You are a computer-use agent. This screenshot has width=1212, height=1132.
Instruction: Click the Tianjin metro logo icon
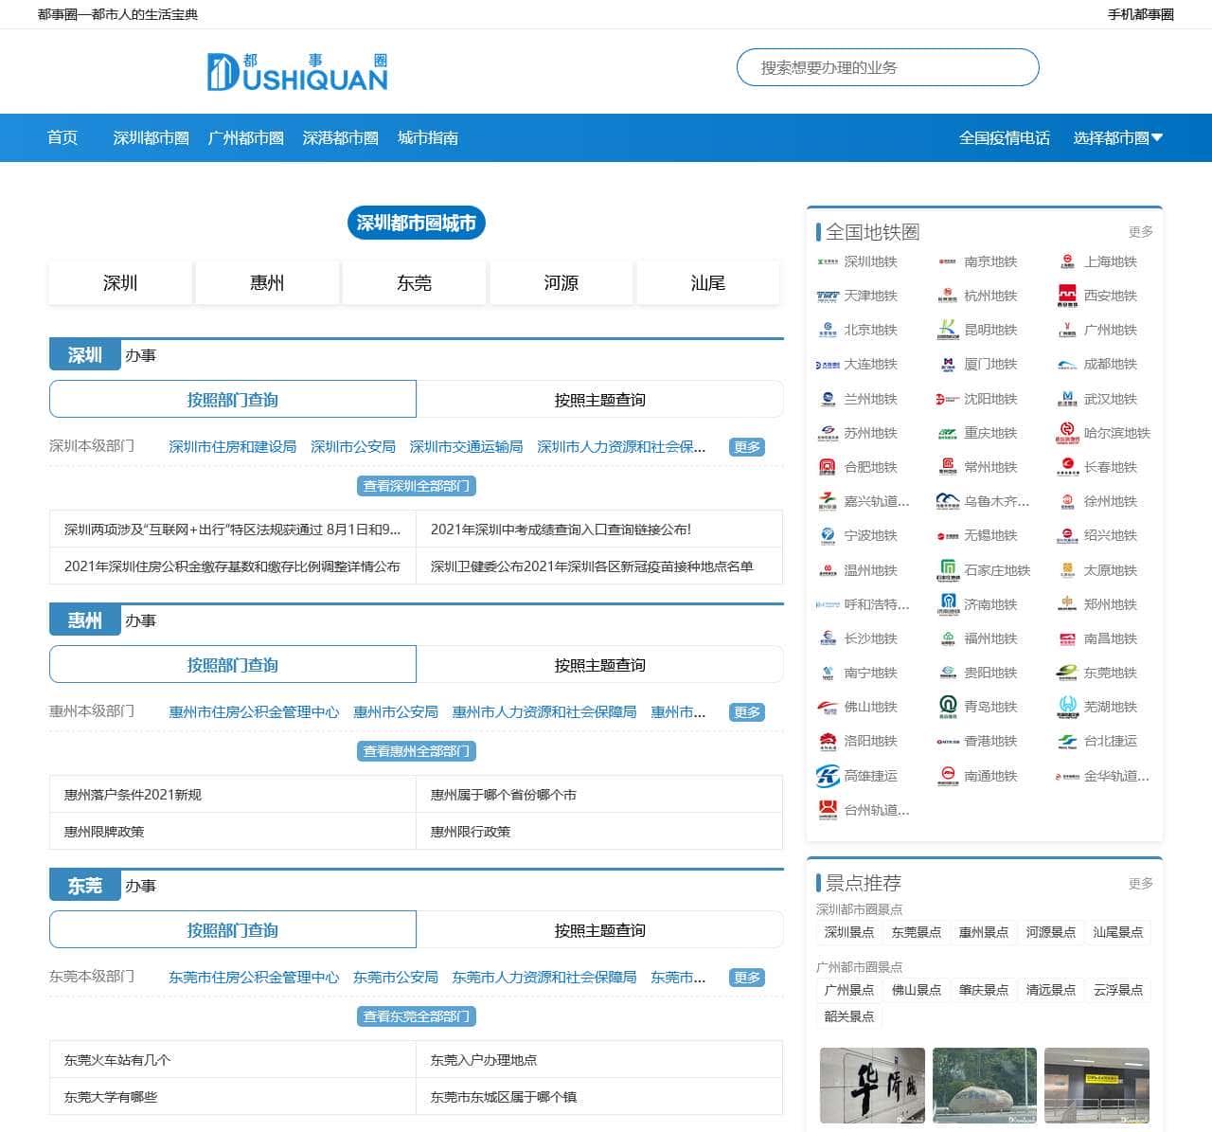click(x=828, y=296)
